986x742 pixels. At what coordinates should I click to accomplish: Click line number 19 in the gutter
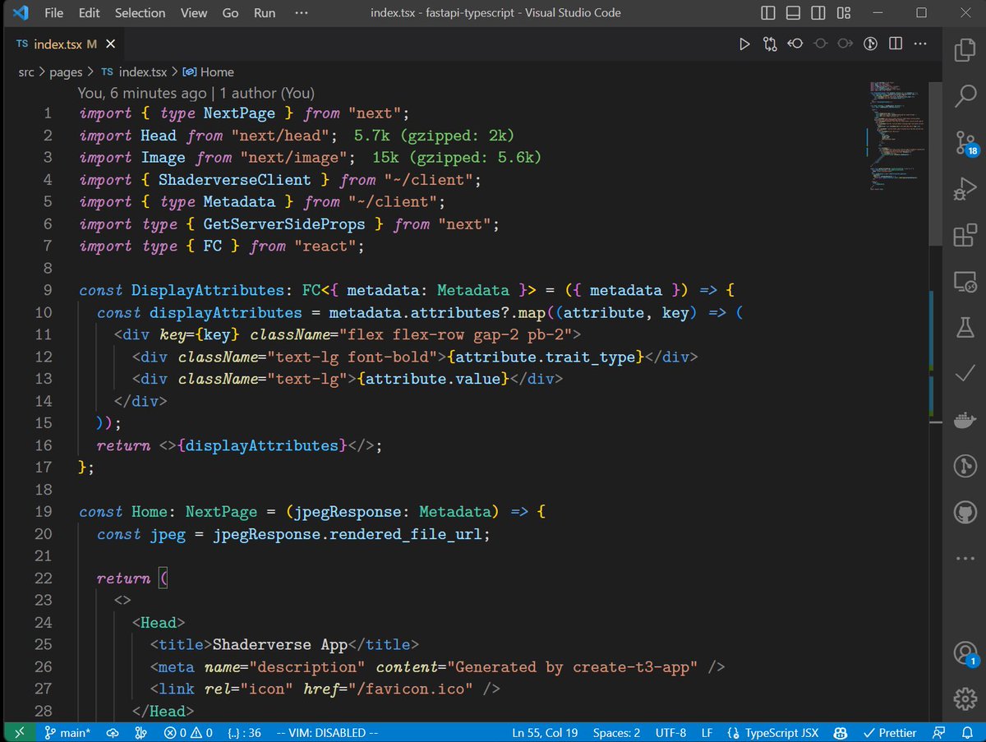[44, 512]
